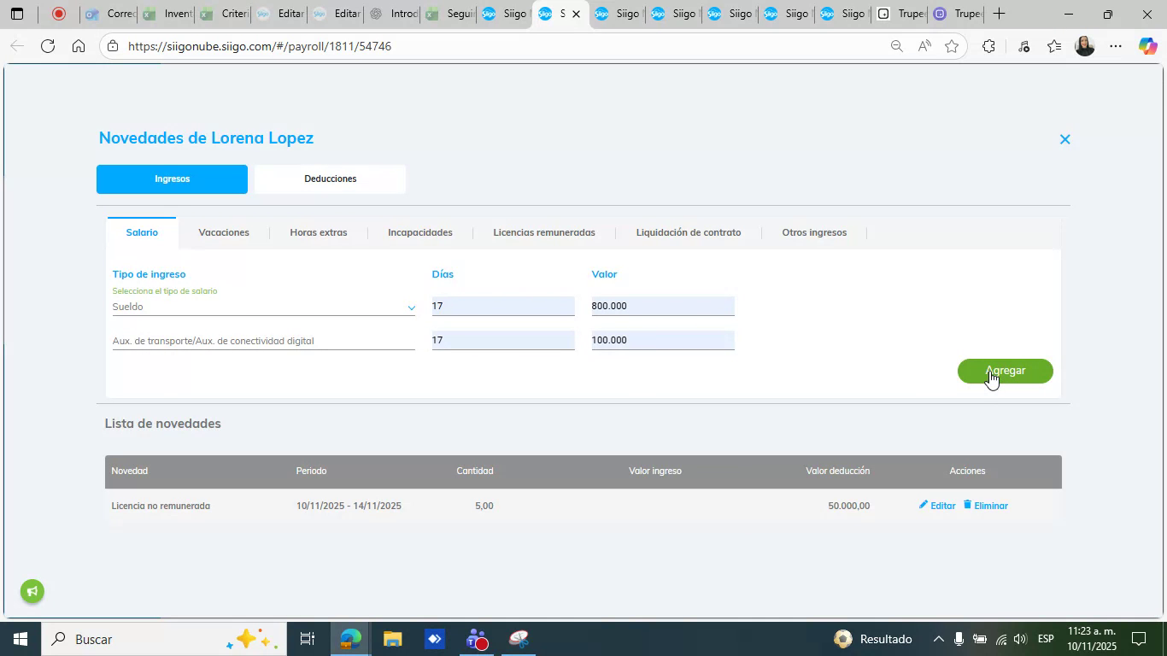This screenshot has width=1167, height=656.
Task: Switch to the Introd browser tab
Action: pyautogui.click(x=392, y=14)
